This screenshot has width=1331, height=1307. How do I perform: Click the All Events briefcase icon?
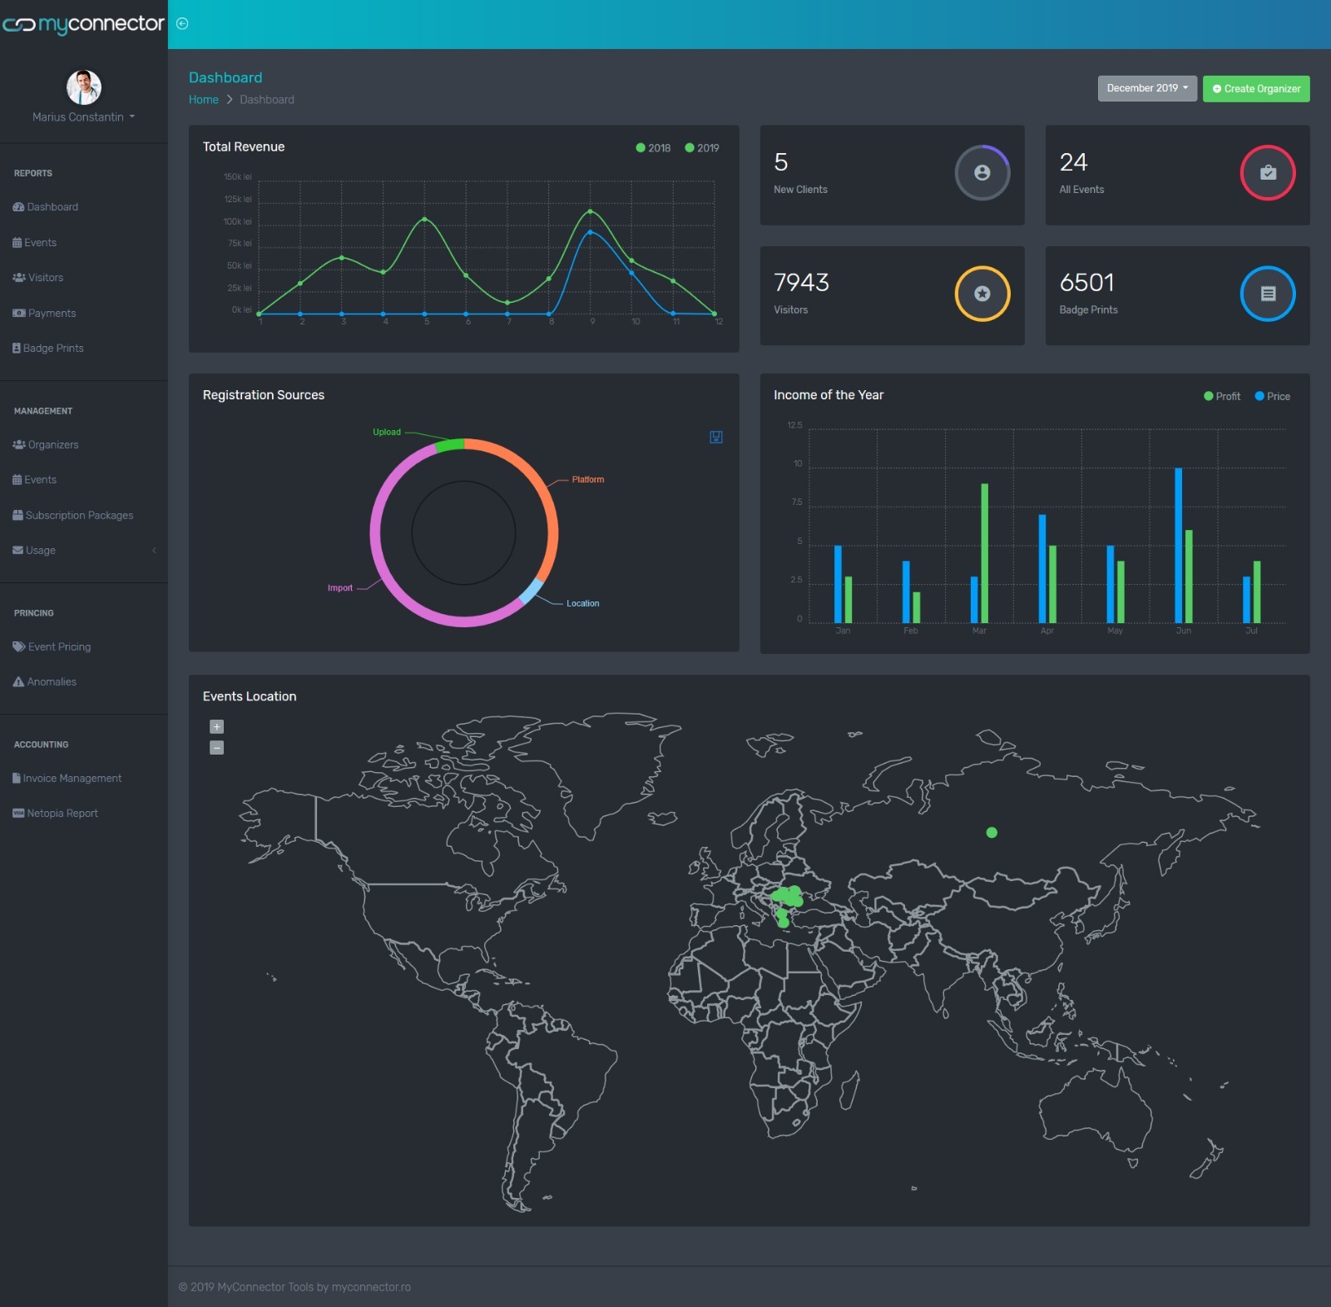1267,173
